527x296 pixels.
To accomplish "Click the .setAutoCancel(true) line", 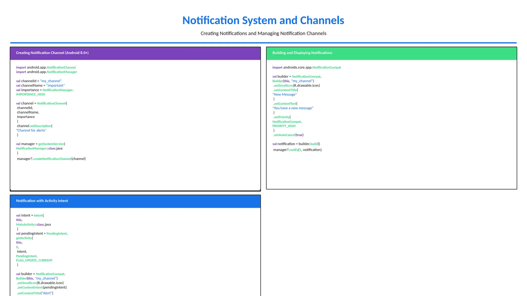I will [x=288, y=135].
